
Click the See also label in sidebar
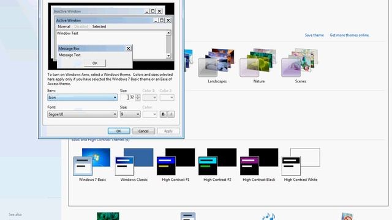tap(15, 215)
